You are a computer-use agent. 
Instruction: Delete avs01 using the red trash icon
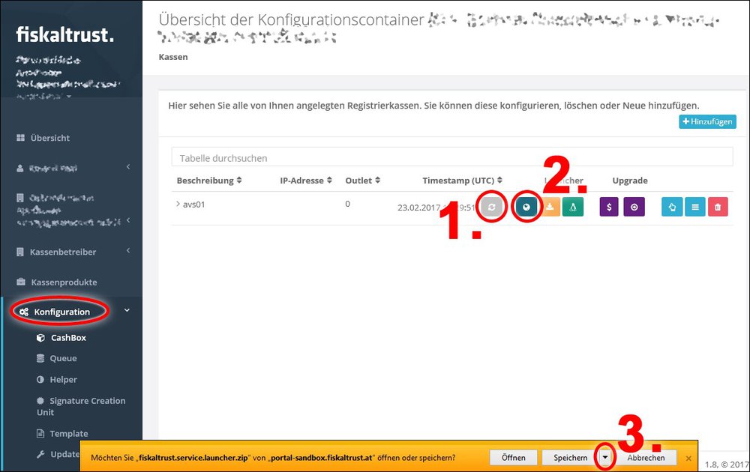coord(718,206)
